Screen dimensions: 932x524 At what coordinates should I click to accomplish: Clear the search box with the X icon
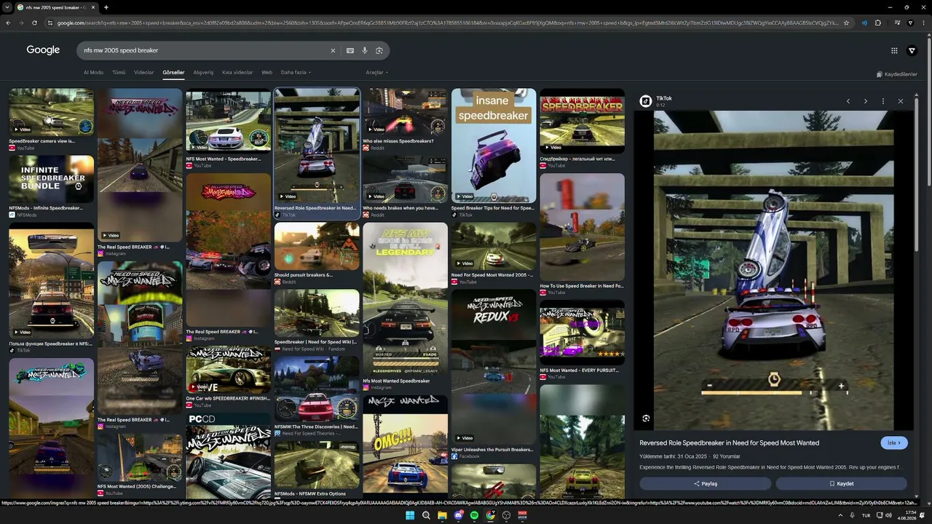(333, 50)
